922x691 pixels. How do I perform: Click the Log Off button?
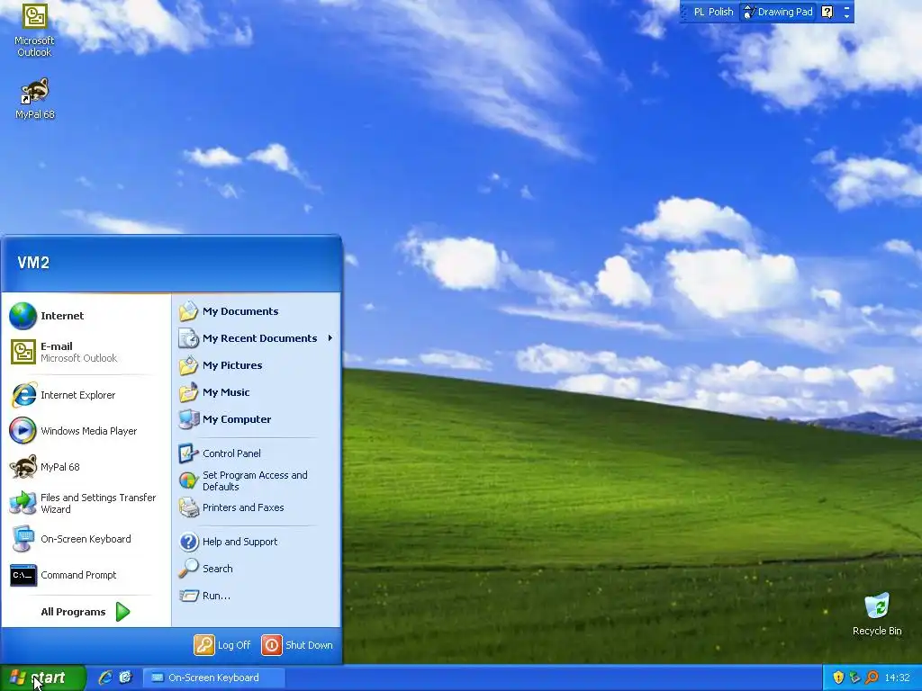222,645
